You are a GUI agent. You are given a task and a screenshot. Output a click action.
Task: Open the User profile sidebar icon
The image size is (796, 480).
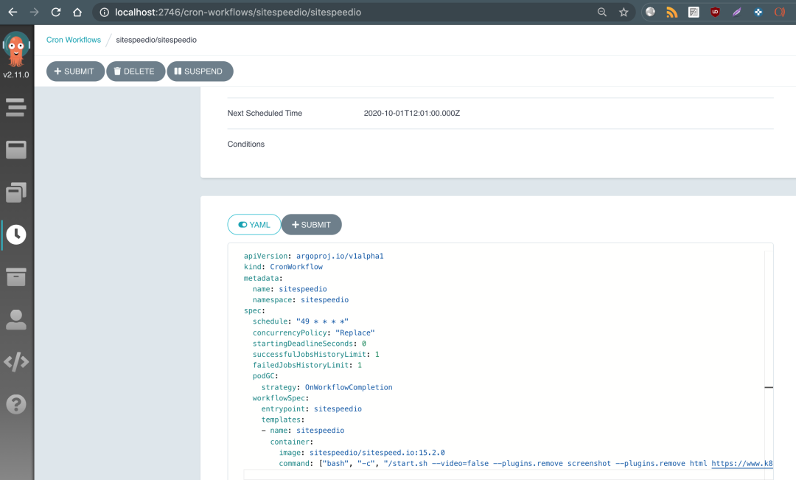pos(15,319)
